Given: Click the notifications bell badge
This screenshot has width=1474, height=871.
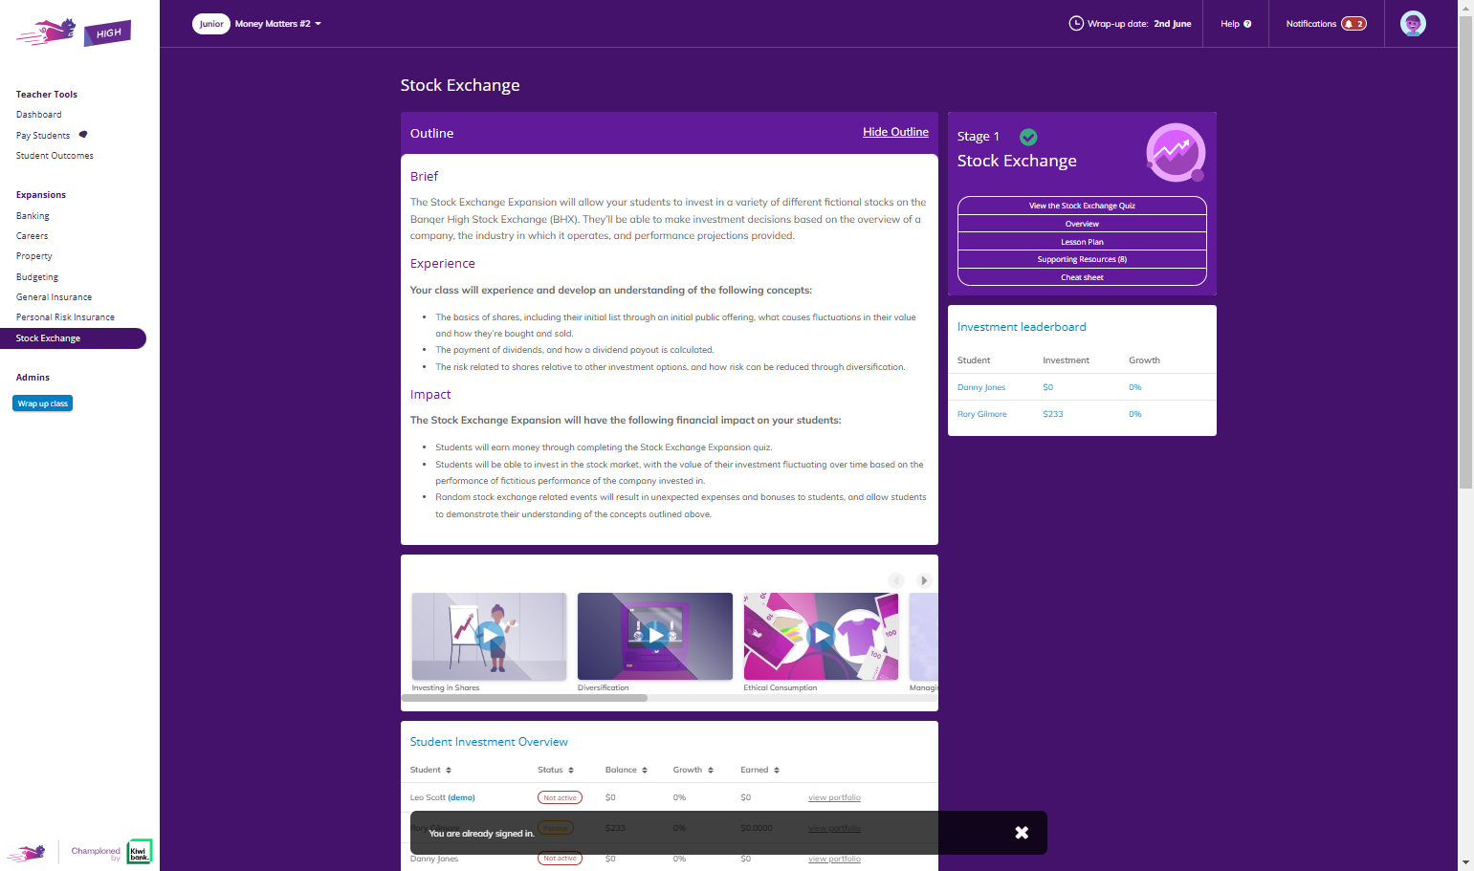Looking at the screenshot, I should [x=1353, y=24].
